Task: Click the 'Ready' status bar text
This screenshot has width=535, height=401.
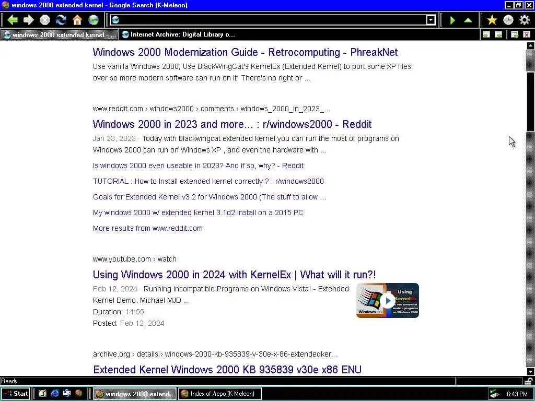Action: (x=9, y=381)
